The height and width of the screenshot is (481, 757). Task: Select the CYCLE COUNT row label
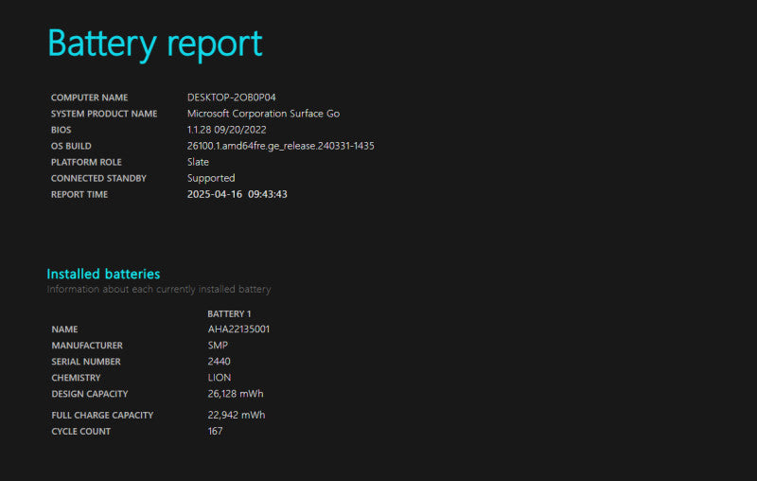81,432
